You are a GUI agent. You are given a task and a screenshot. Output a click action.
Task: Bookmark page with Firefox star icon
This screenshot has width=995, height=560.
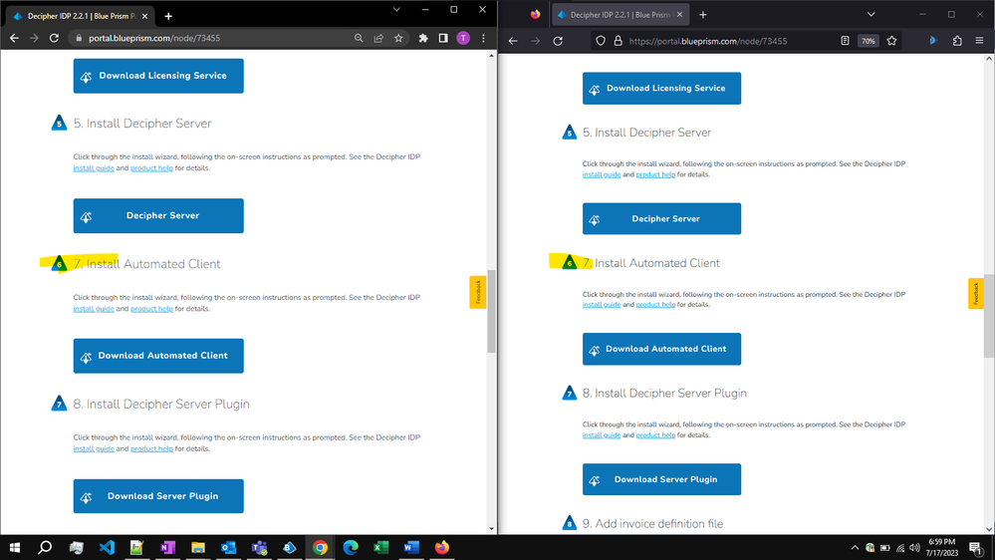pos(891,41)
